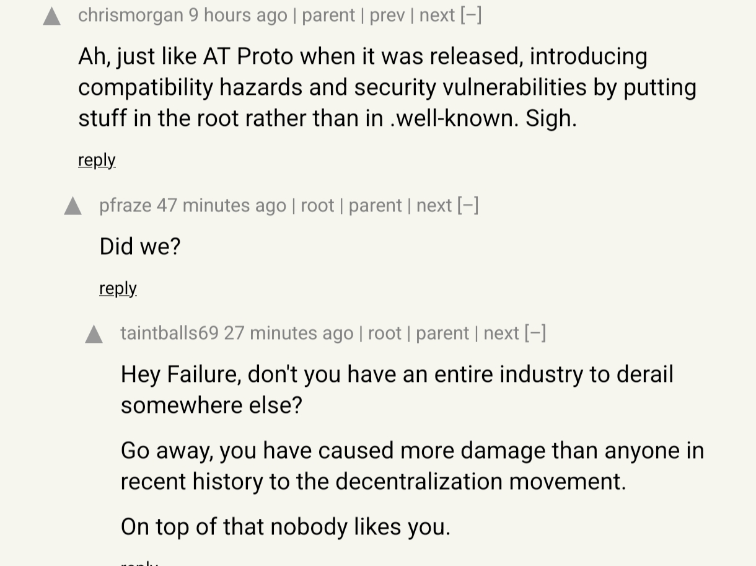Open pfraze's user profile
This screenshot has height=566, width=756.
(x=125, y=205)
